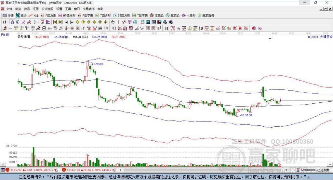
Task: Select the percent % tool
Action: click(179, 28)
